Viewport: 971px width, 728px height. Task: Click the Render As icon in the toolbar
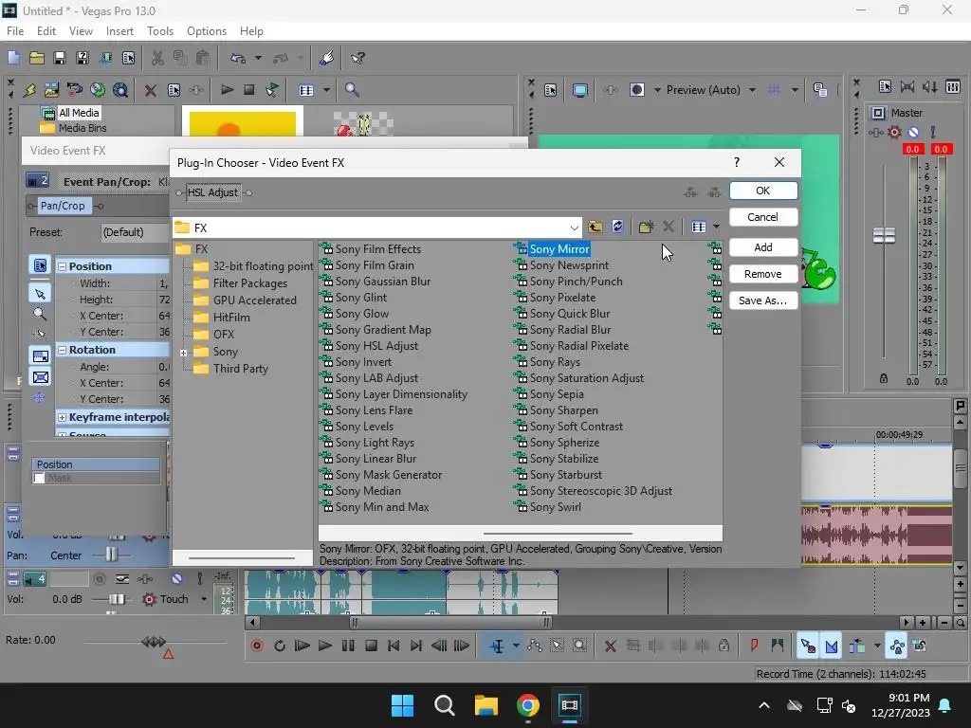[x=105, y=58]
